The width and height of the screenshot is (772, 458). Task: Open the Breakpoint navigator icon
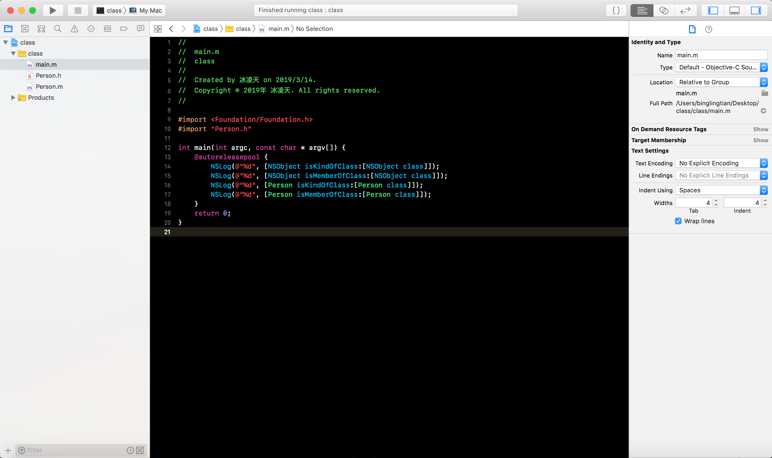point(124,29)
